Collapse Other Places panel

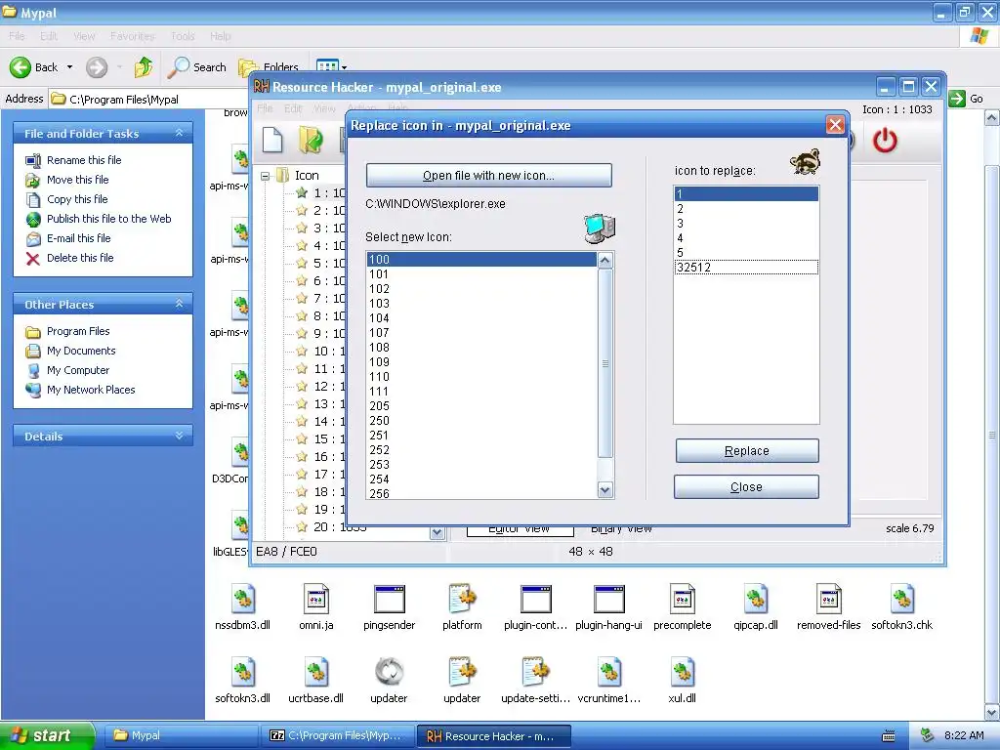180,304
